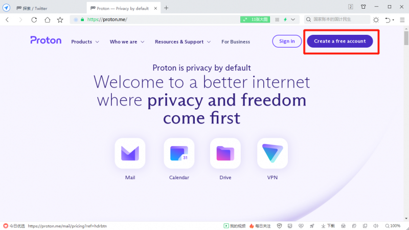The width and height of the screenshot is (409, 230).
Task: Open the Proton Mail app icon
Action: tap(130, 153)
